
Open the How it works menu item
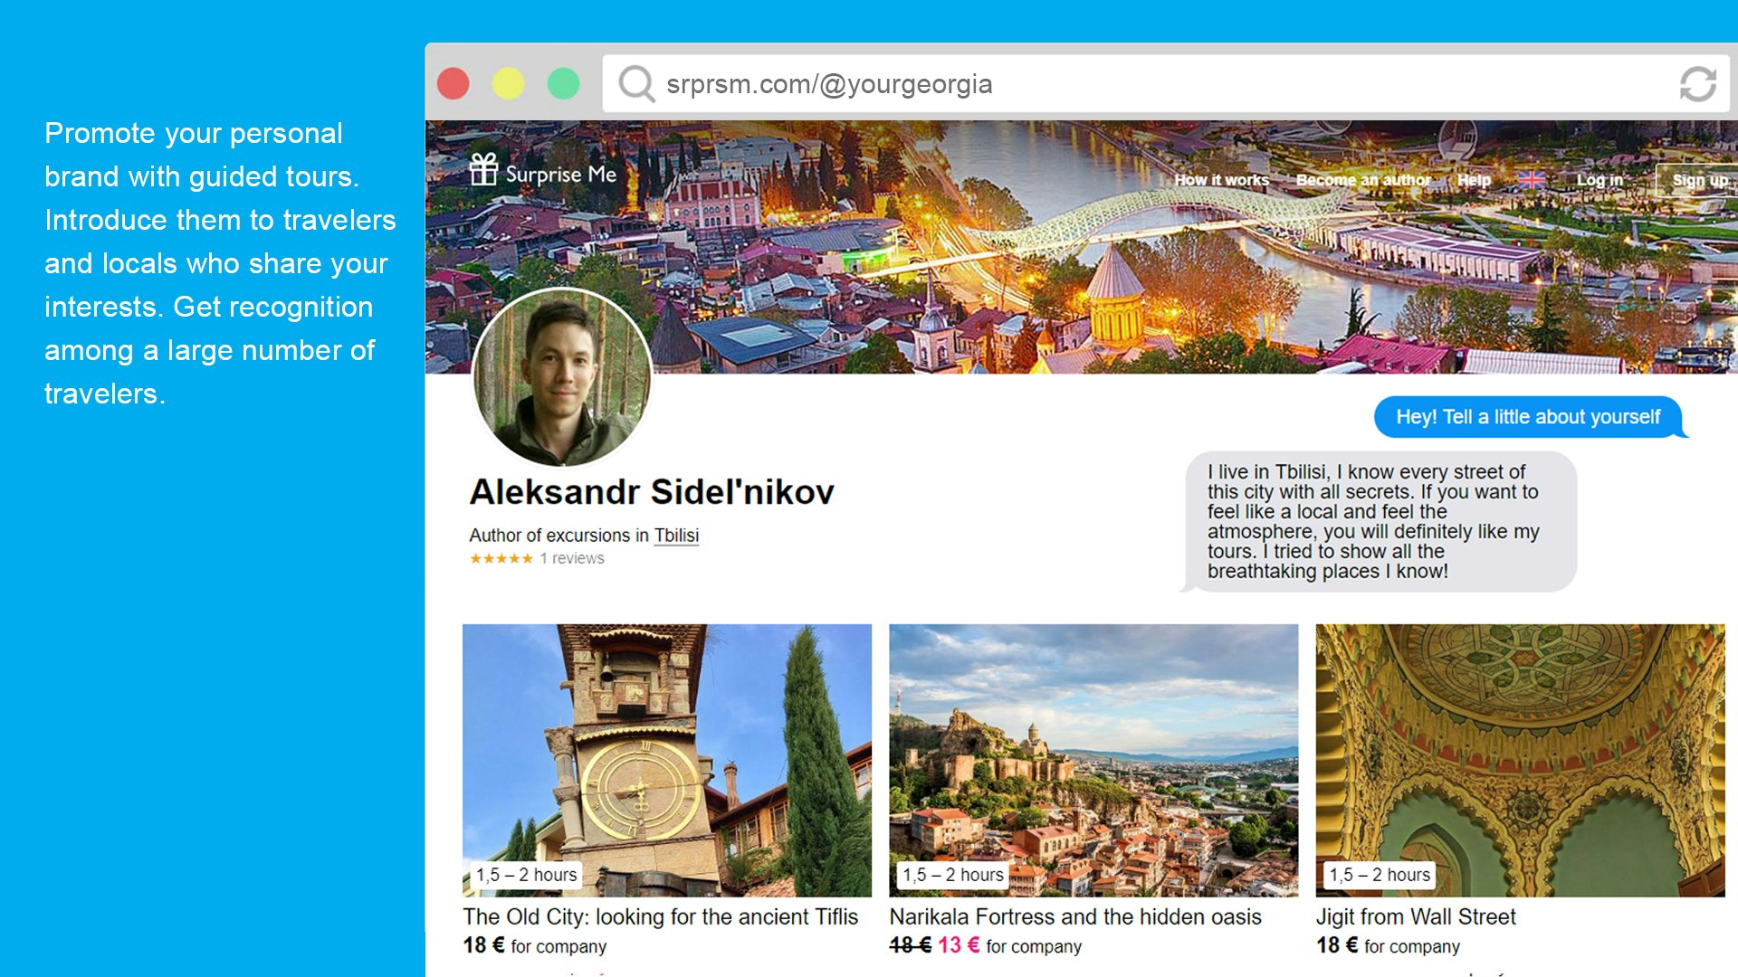(1221, 180)
